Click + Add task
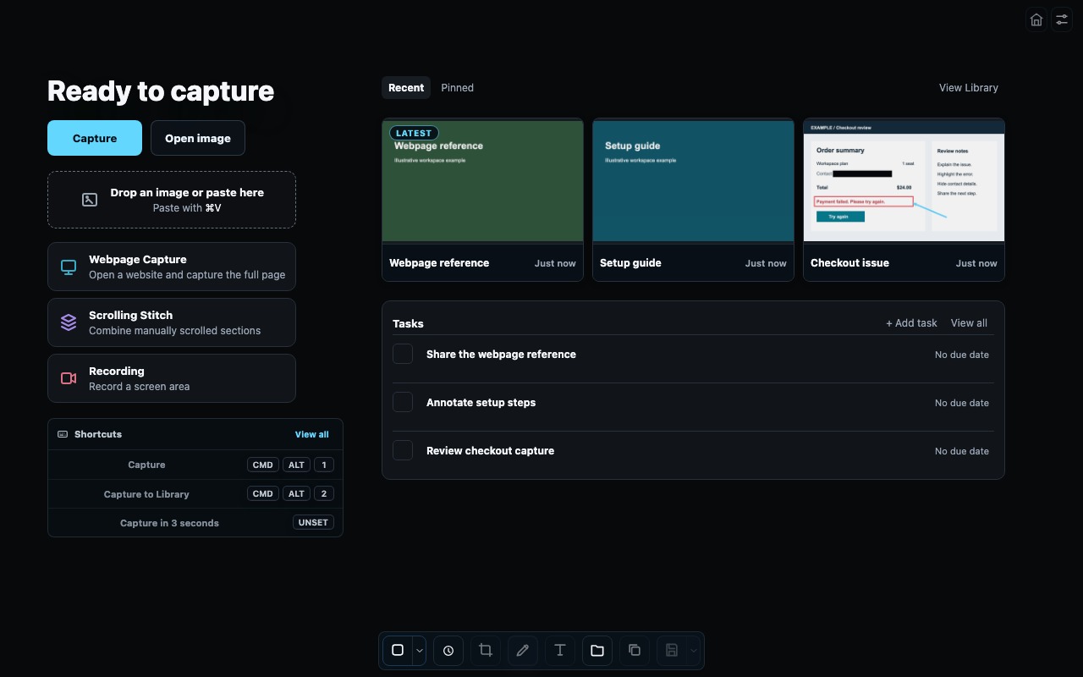This screenshot has height=677, width=1083. click(x=911, y=323)
